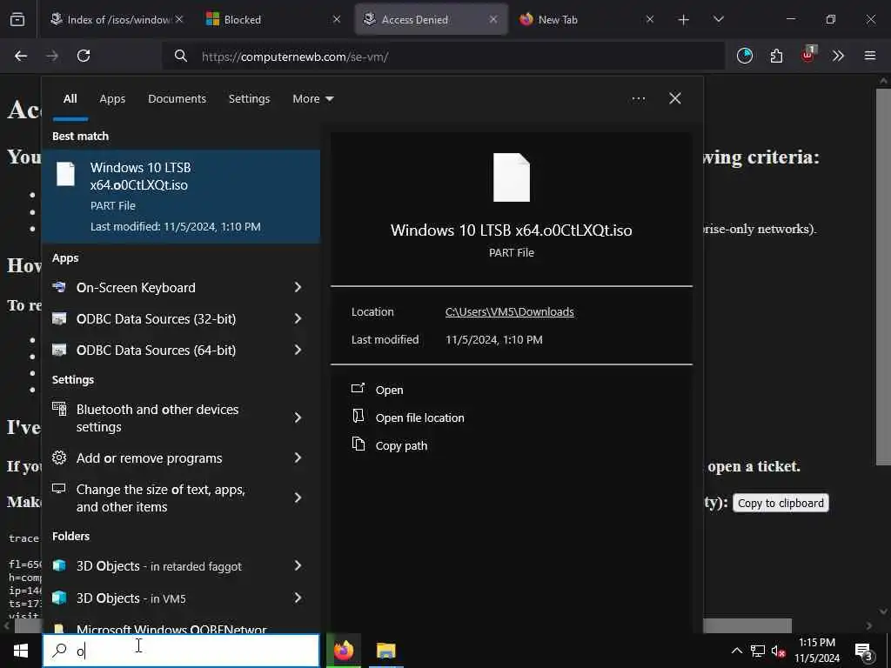Close the Blocked tab

337,19
